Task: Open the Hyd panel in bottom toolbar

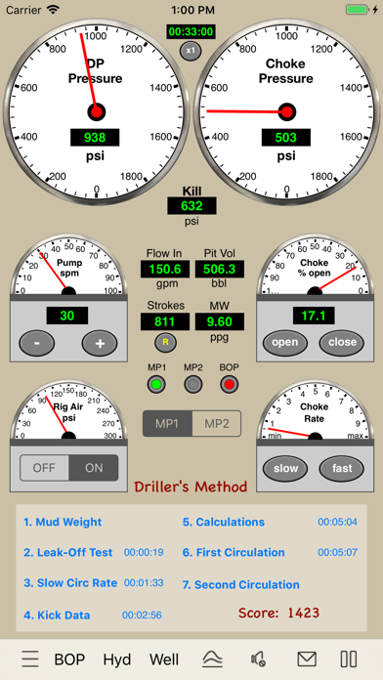Action: 117,659
